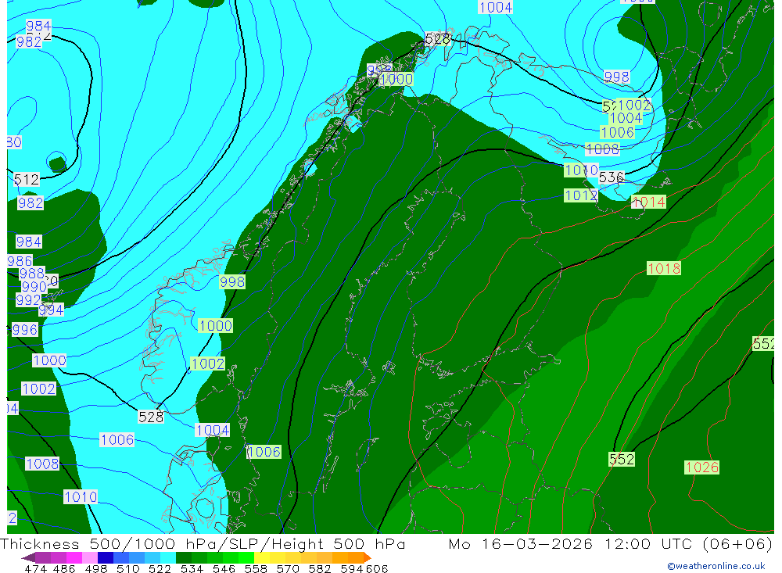Click the 1018 red isobar label

pos(664,268)
